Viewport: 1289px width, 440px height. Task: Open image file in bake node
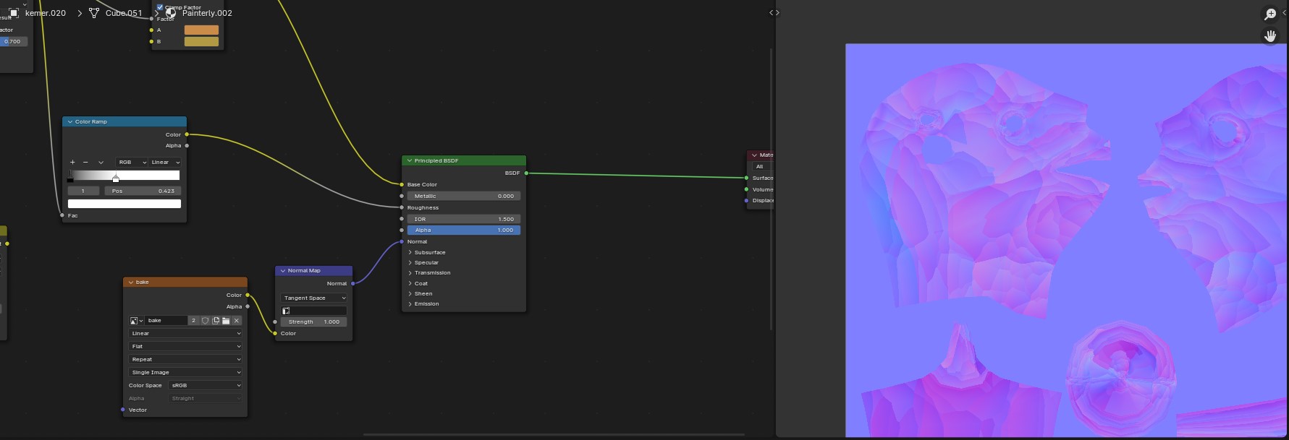(226, 321)
